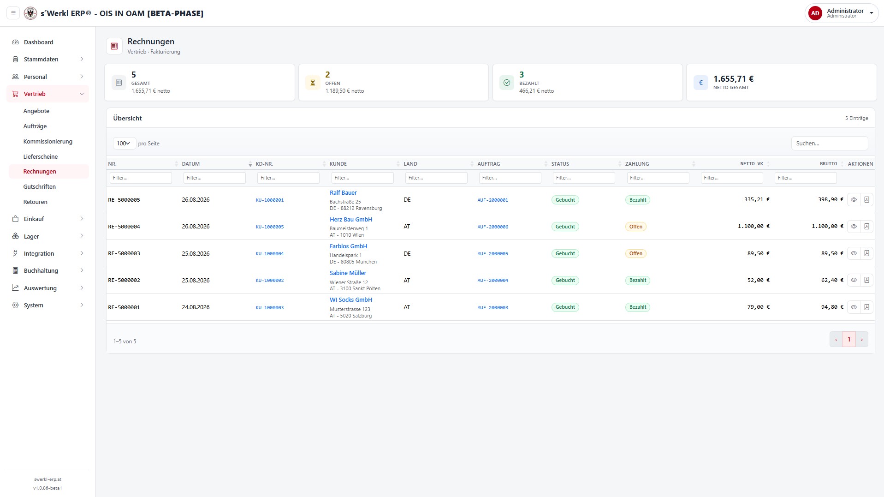Expand the Einkauf menu
884x497 pixels.
pyautogui.click(x=48, y=219)
